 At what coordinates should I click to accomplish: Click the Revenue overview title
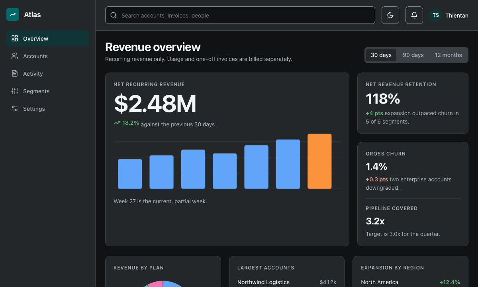(153, 47)
